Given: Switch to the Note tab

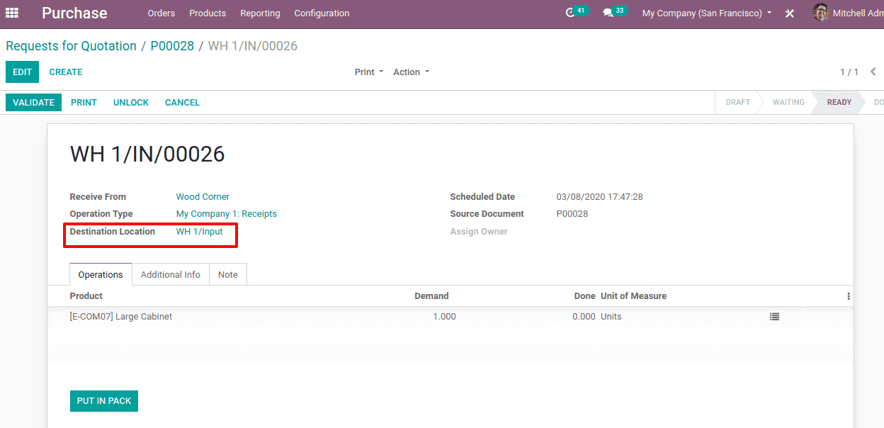Looking at the screenshot, I should coord(228,274).
